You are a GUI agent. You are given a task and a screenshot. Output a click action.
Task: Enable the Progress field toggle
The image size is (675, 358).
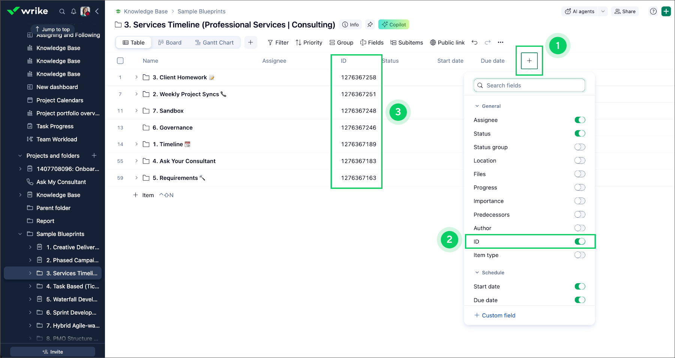click(580, 187)
